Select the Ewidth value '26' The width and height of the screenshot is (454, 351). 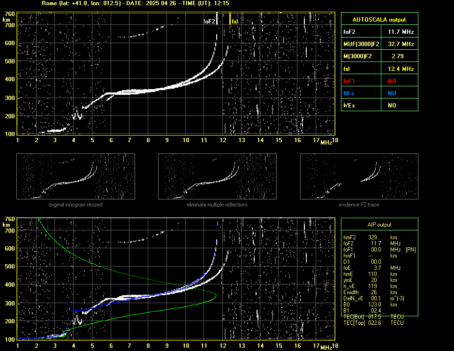pos(374,292)
